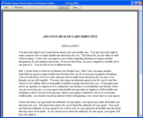Click the line 'you are receiving care, or your supervising'
Viewport: 143px width, 118px height.
[x=68, y=89]
